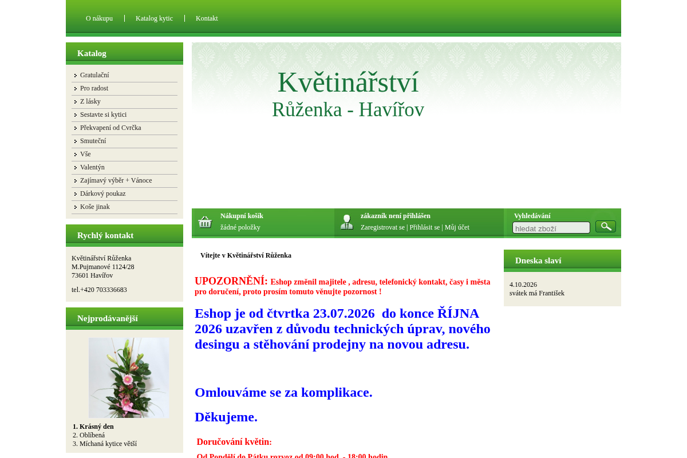This screenshot has width=687, height=458.
Task: Click the Omlouváme se za komplikace text
Action: 283,392
